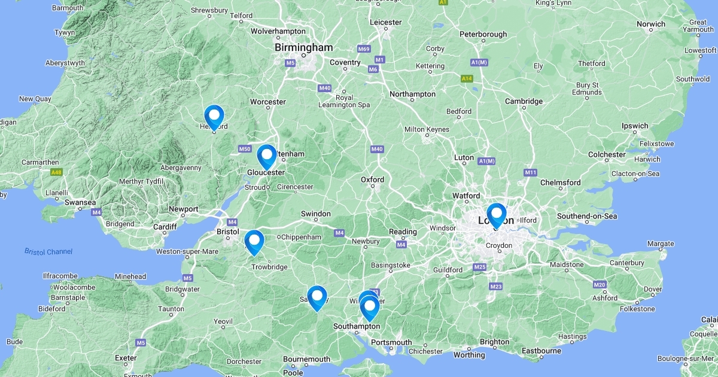Select the M20 shield near Ashford
This screenshot has width=718, height=377.
pyautogui.click(x=600, y=285)
